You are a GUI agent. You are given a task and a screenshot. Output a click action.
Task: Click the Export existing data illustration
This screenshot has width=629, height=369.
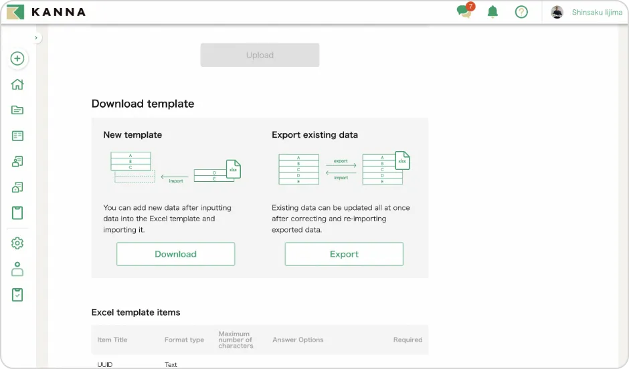click(x=343, y=168)
